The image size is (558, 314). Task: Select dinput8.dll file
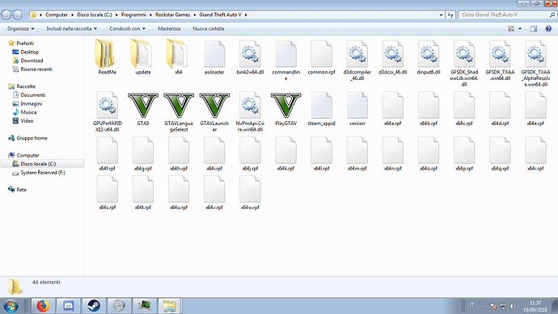point(429,57)
